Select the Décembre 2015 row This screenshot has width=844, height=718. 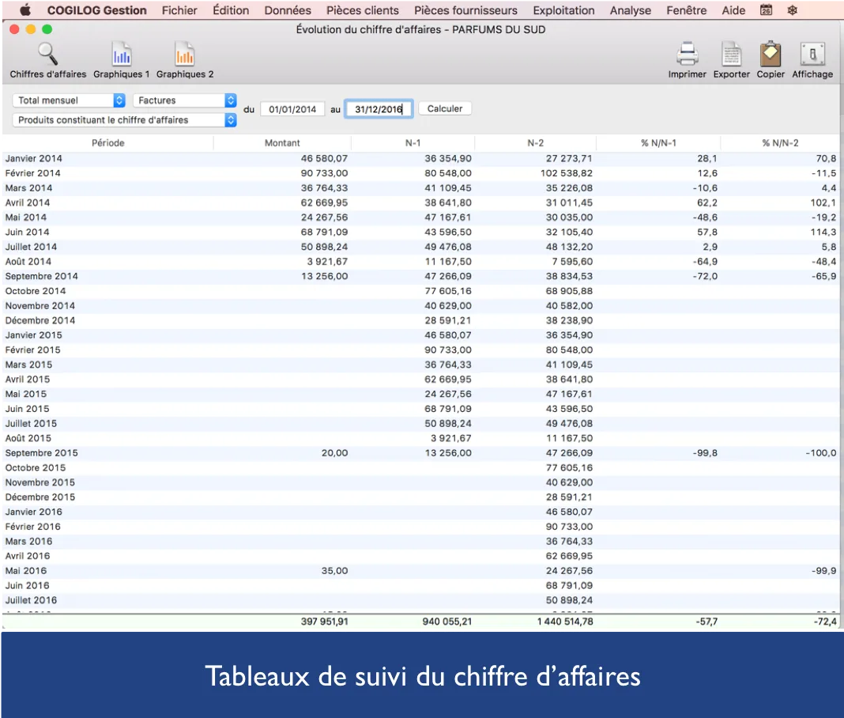421,497
